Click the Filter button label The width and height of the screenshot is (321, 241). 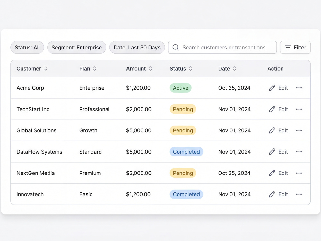300,47
